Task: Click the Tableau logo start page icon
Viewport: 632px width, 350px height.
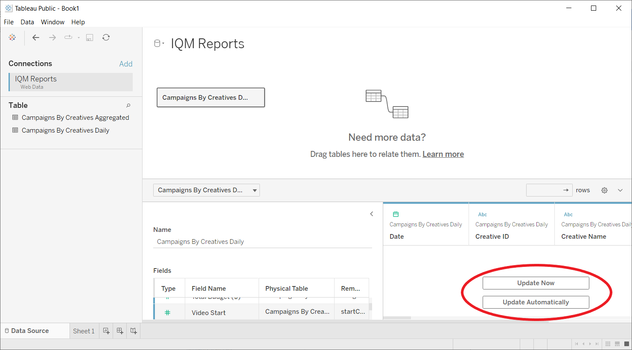Action: coord(12,38)
